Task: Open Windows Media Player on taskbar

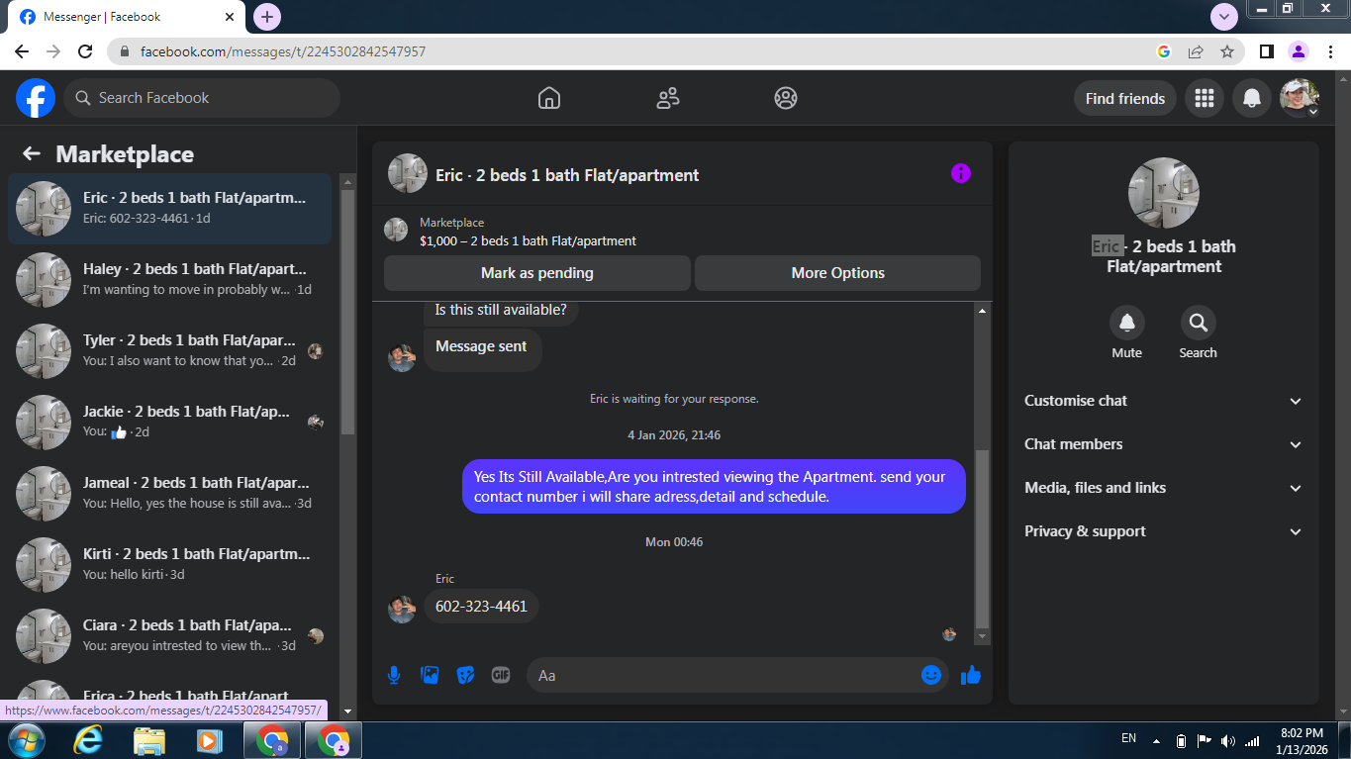Action: pos(209,740)
